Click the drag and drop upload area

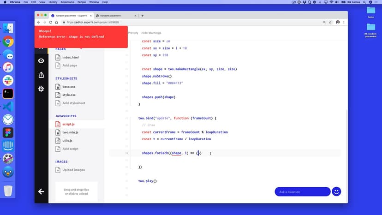coord(76,191)
